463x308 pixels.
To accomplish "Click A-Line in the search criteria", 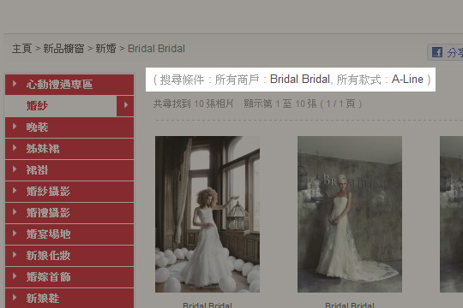I will click(x=407, y=80).
